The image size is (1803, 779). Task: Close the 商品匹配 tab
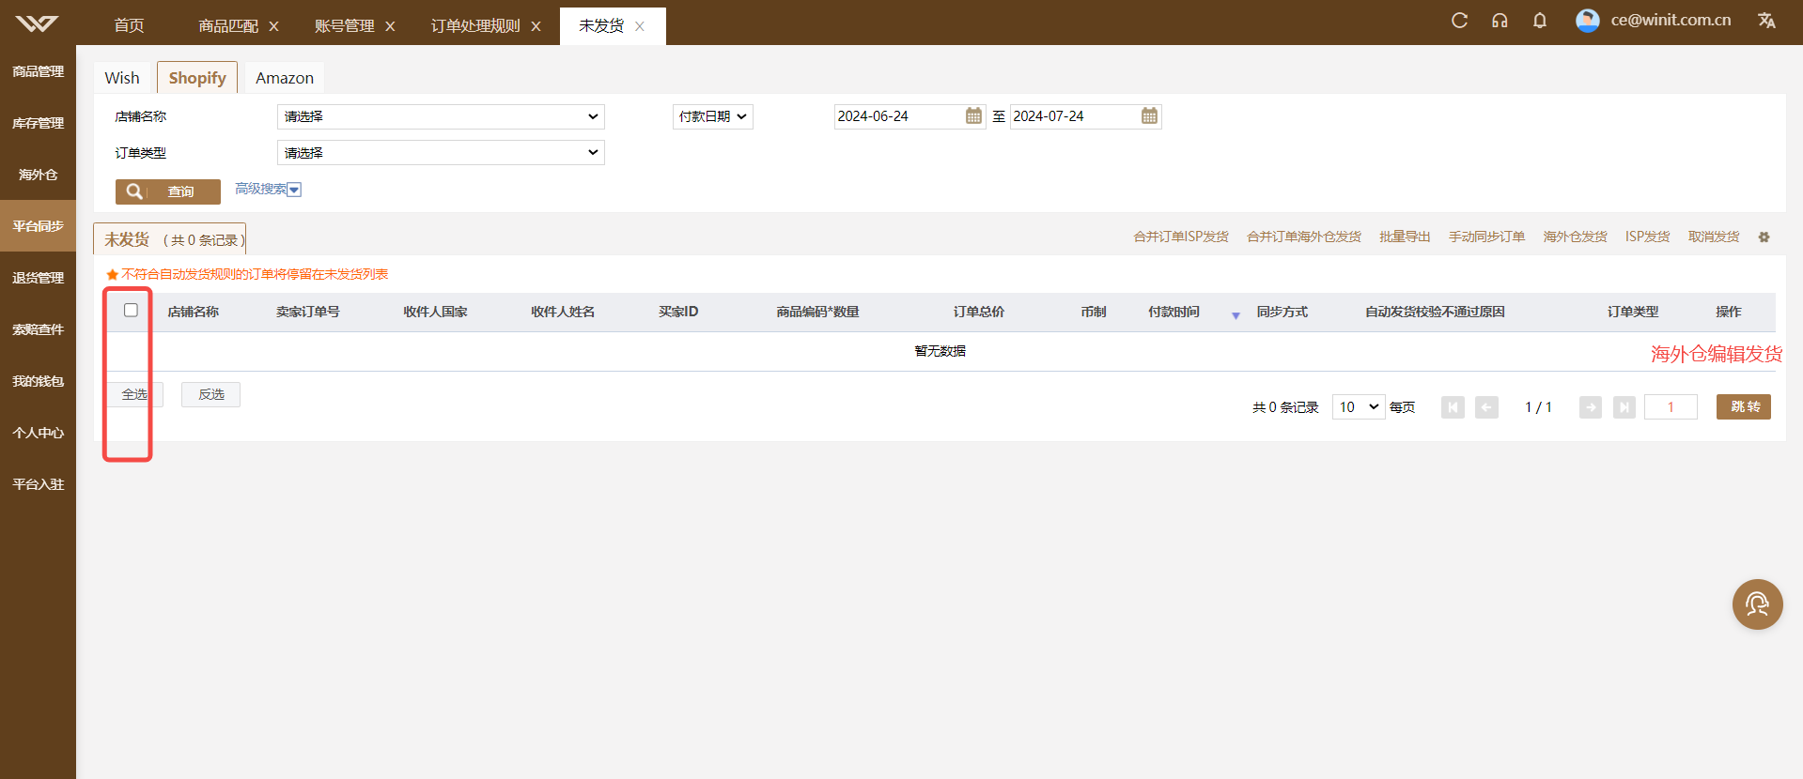[x=273, y=26]
